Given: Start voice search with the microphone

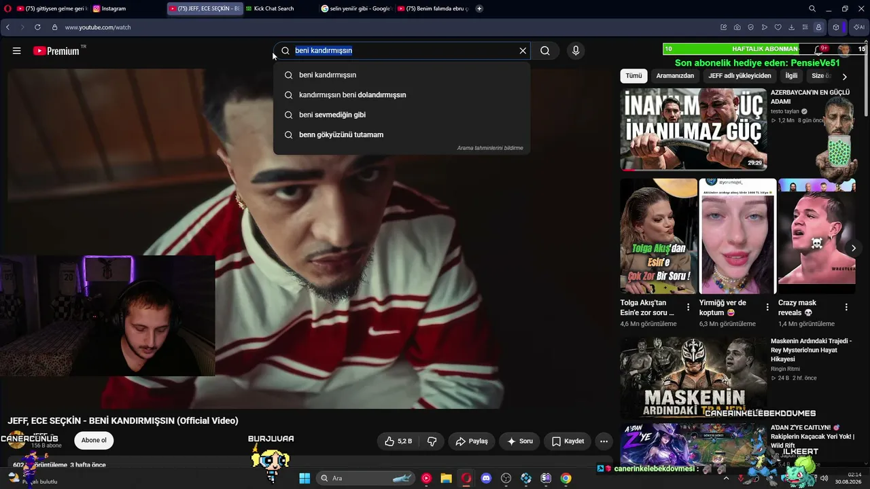Looking at the screenshot, I should click(576, 51).
